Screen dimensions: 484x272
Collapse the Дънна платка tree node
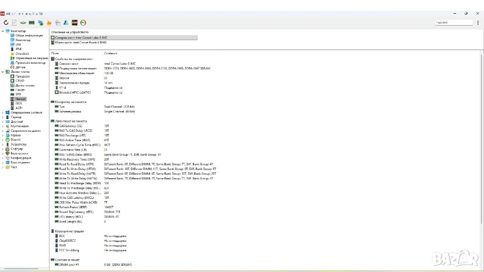click(2, 72)
